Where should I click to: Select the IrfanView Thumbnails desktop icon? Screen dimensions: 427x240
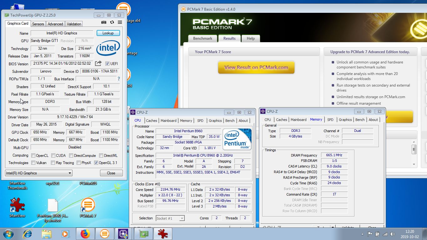click(17, 186)
